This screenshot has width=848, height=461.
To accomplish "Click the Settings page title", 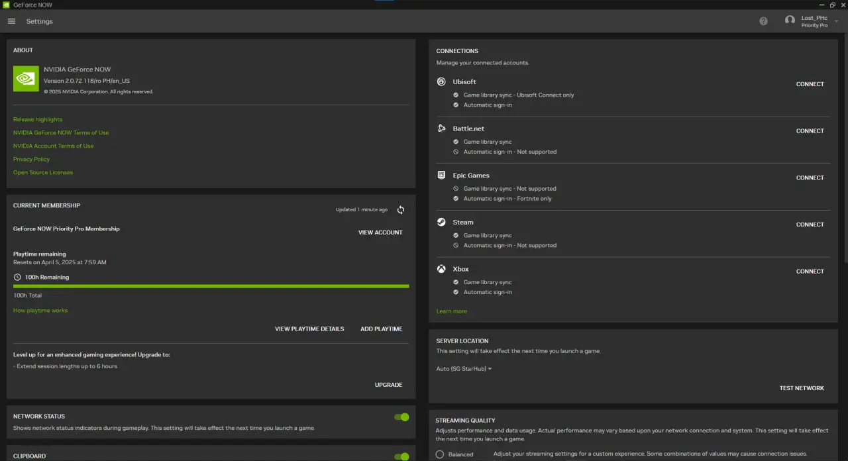I will coord(39,21).
